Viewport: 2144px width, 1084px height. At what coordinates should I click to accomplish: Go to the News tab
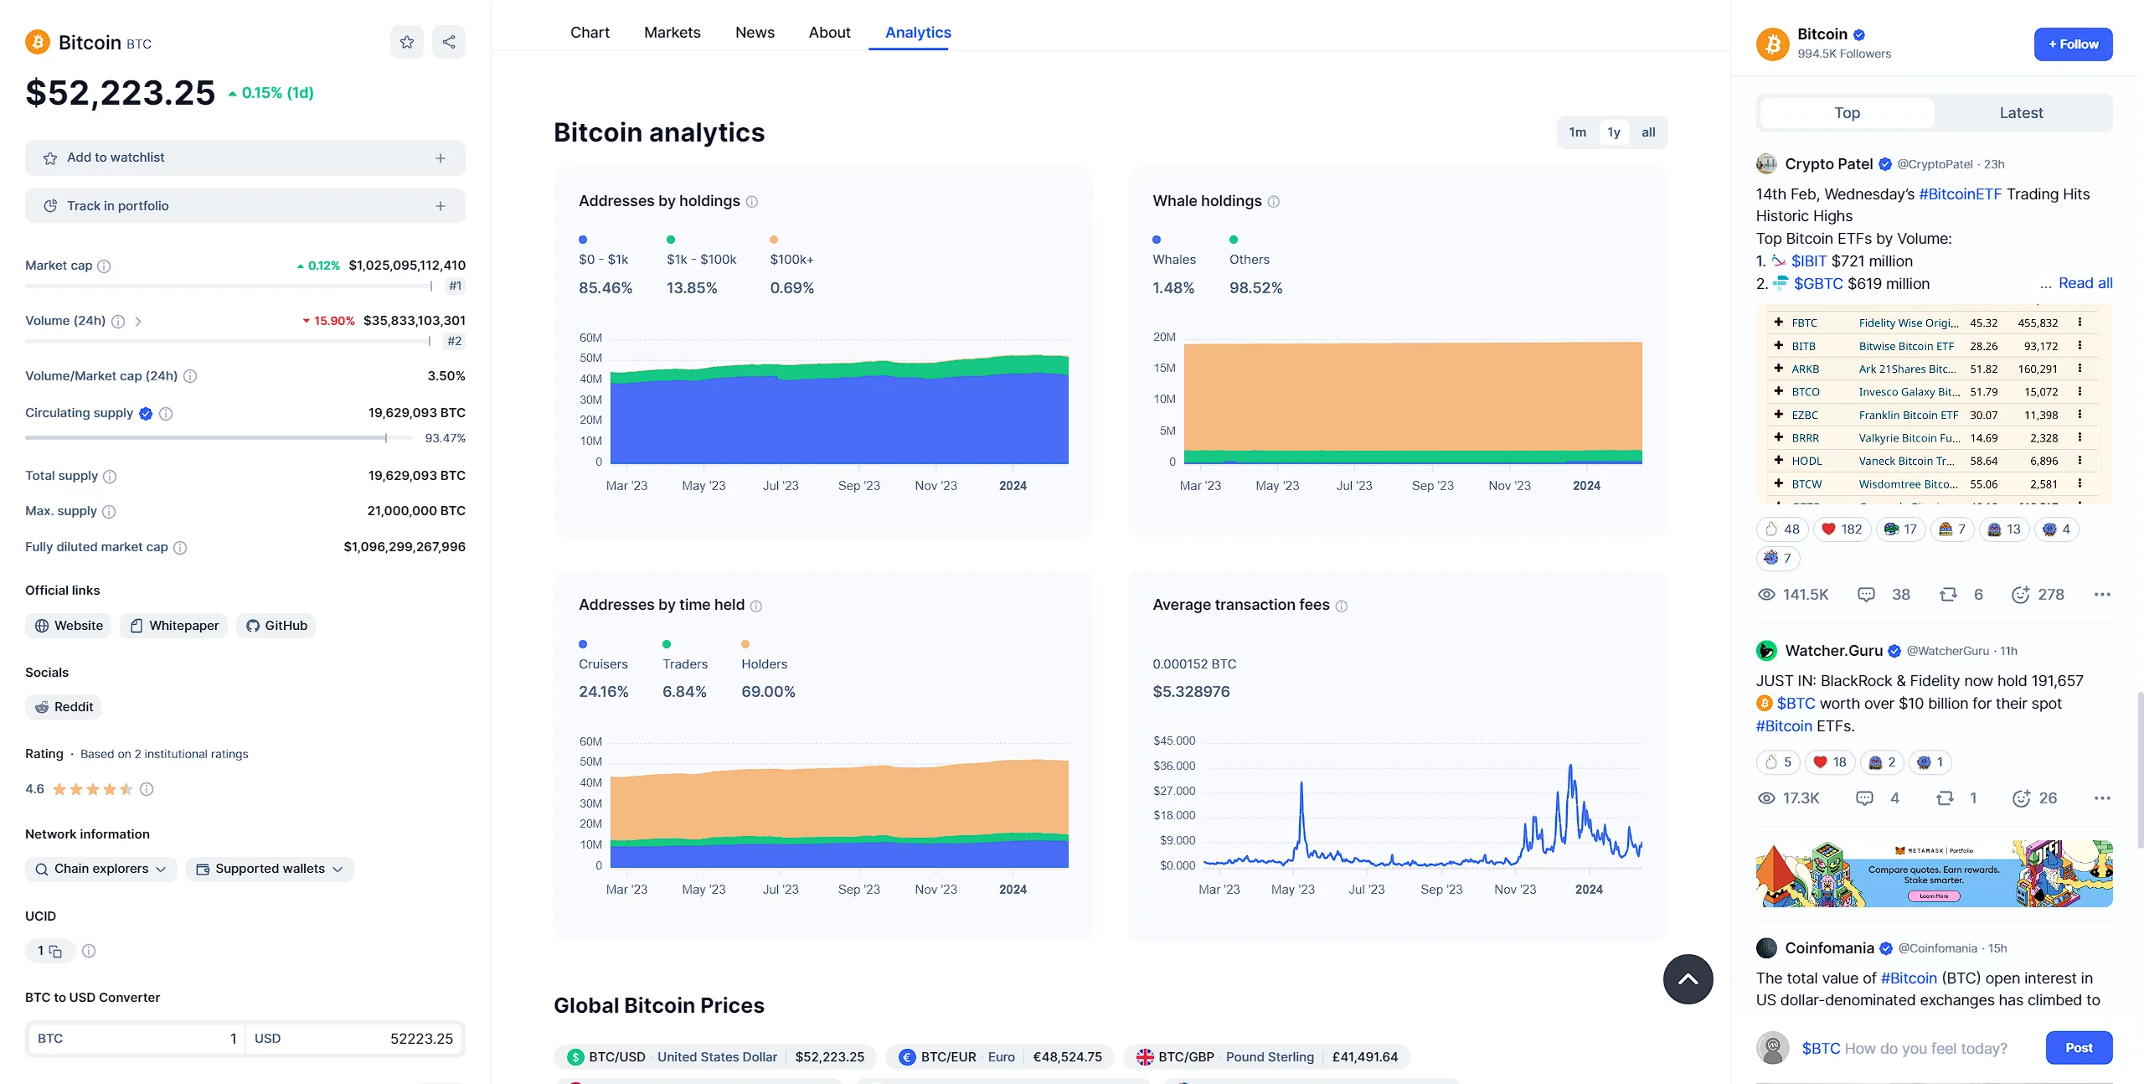755,33
